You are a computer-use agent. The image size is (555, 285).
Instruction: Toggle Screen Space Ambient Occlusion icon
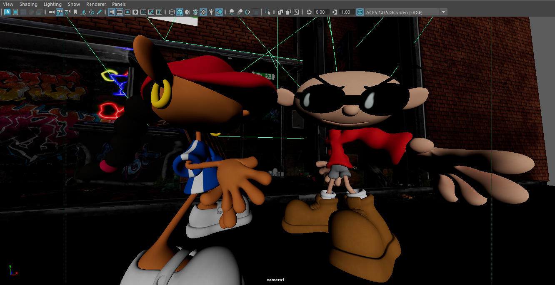pos(232,12)
